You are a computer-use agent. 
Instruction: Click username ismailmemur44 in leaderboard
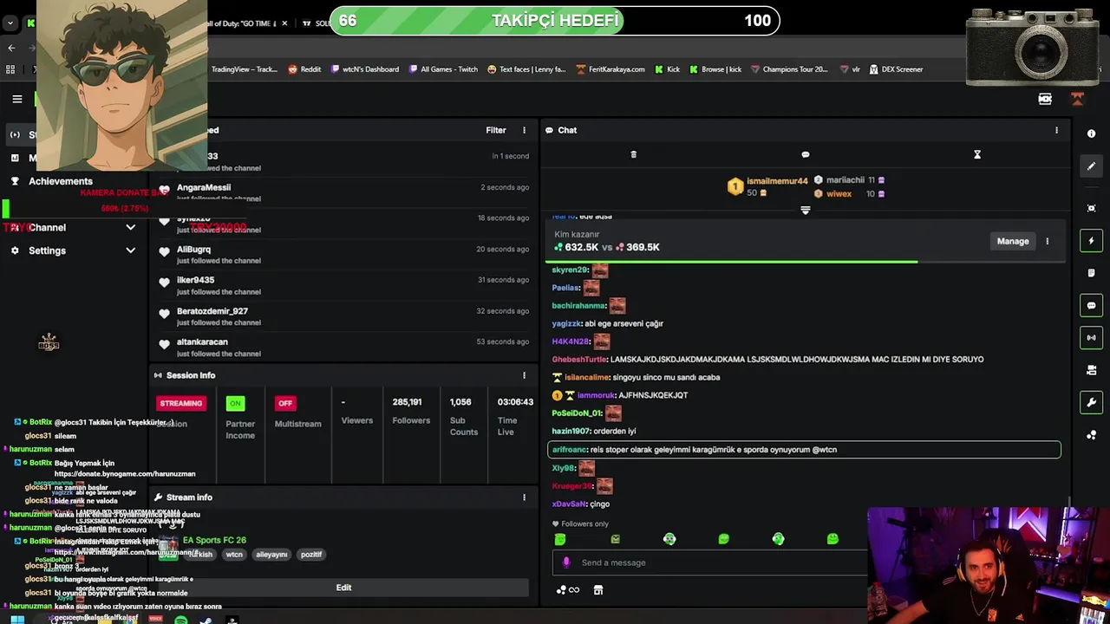[x=777, y=181]
